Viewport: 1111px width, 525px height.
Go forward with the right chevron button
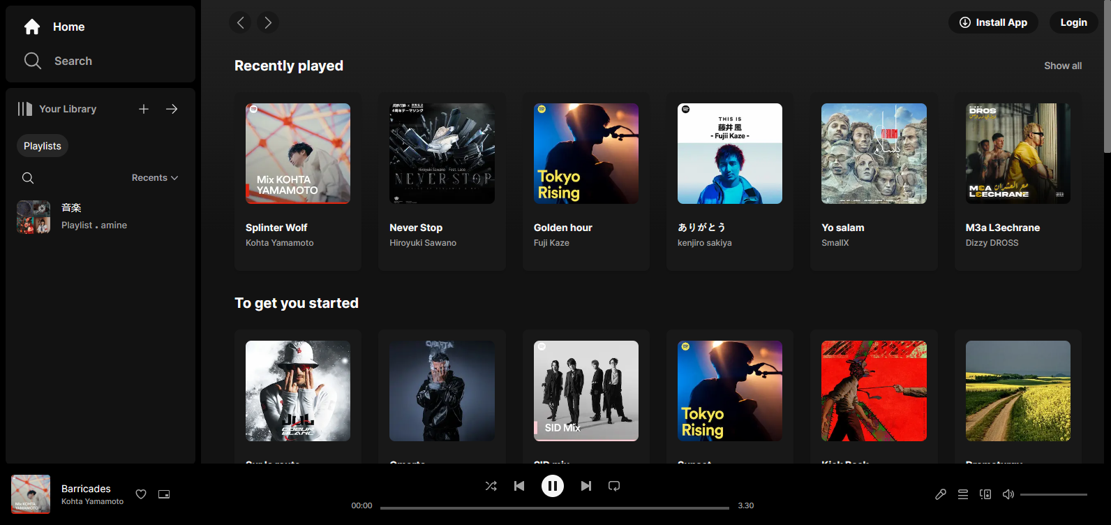[x=268, y=22]
